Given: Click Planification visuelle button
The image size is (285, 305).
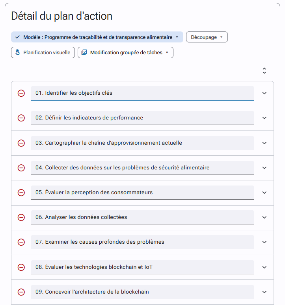Looking at the screenshot, I should (43, 53).
